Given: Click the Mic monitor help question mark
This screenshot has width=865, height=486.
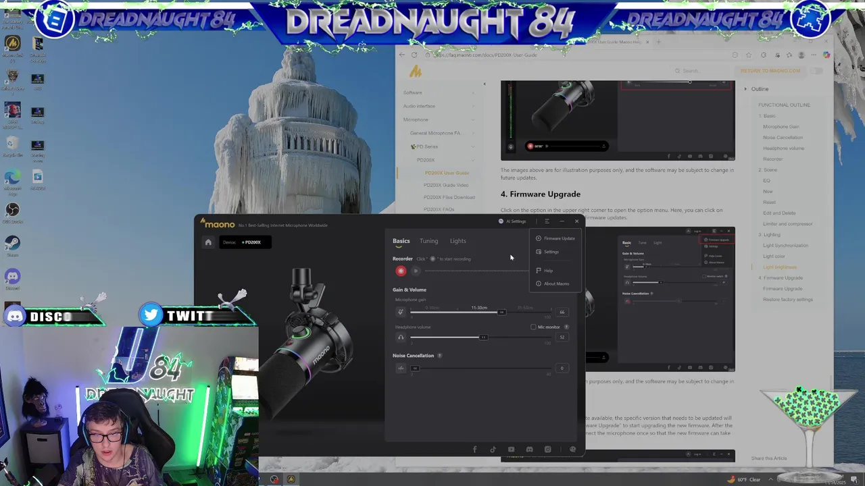Looking at the screenshot, I should click(x=566, y=327).
